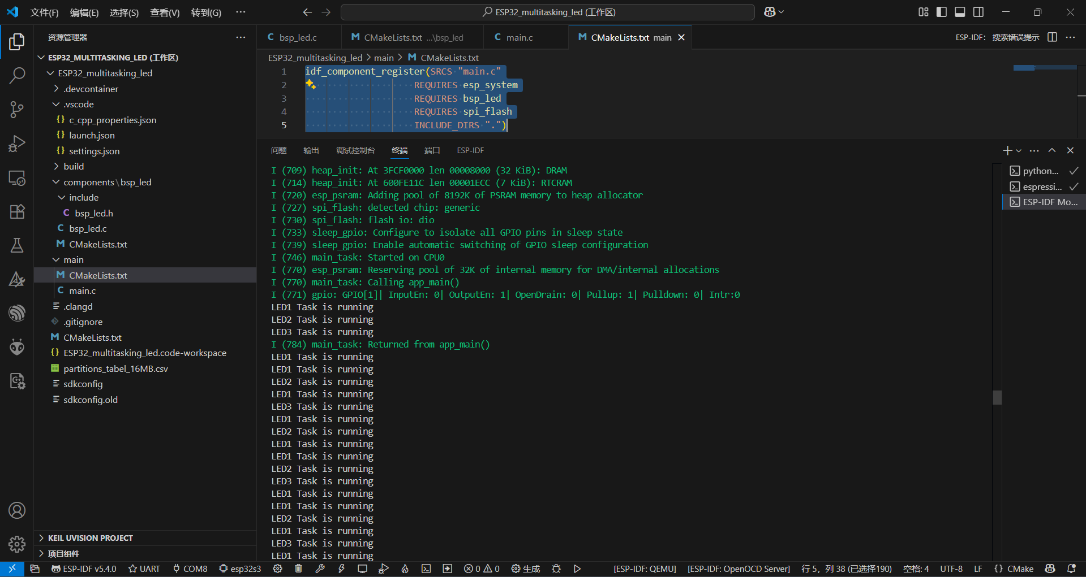Open the Extensions view
This screenshot has width=1086, height=577.
[17, 212]
